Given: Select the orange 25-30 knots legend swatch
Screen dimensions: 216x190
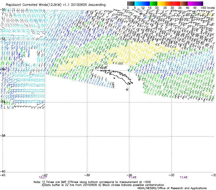Looking at the screenshot, I should point(169,4).
